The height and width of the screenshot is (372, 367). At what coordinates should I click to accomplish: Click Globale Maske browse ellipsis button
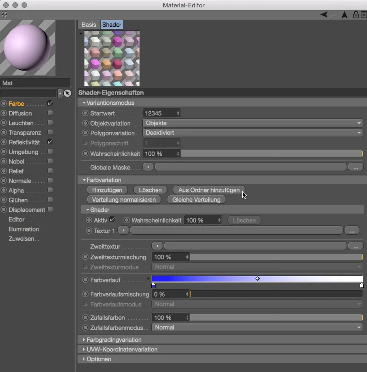pos(356,167)
